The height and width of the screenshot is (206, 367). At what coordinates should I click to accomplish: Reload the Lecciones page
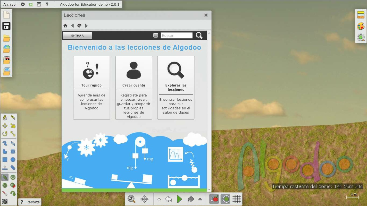pyautogui.click(x=79, y=25)
